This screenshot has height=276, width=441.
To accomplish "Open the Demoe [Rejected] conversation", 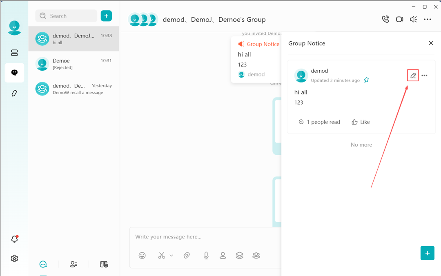I will (x=73, y=64).
